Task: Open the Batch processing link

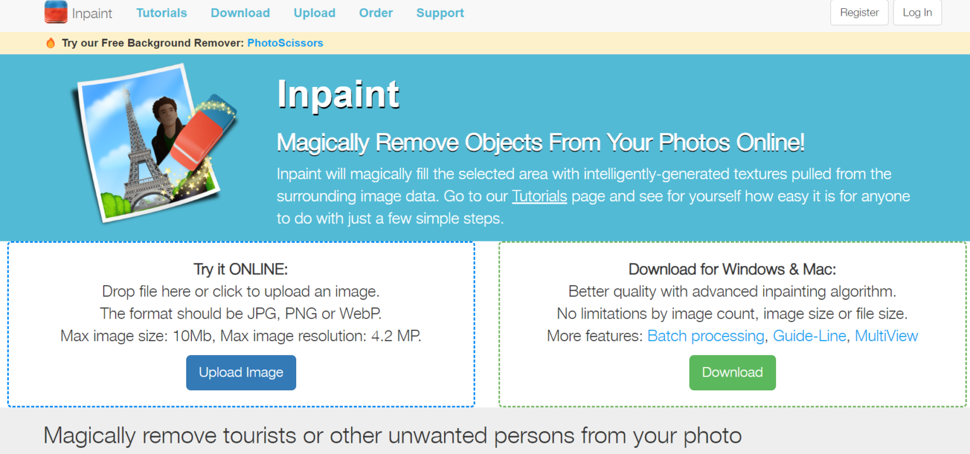Action: pos(705,336)
